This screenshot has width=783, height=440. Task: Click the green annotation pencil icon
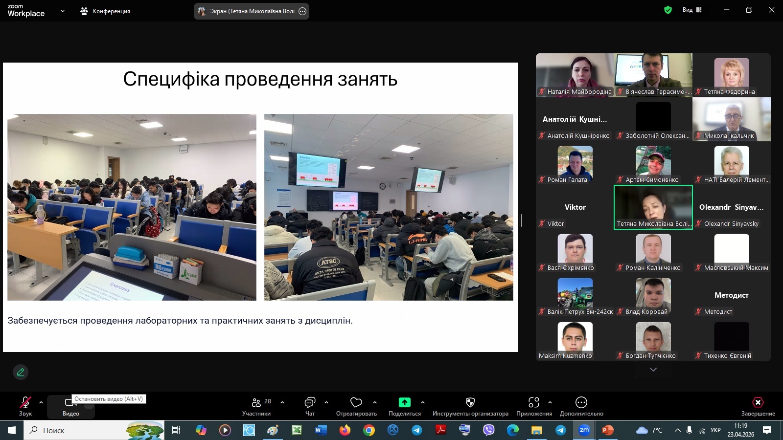(x=21, y=372)
